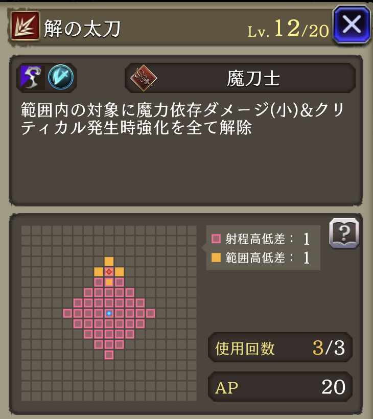Select the leftmost pink range tile
Viewport: 373px width, 419px height.
[x=67, y=313]
